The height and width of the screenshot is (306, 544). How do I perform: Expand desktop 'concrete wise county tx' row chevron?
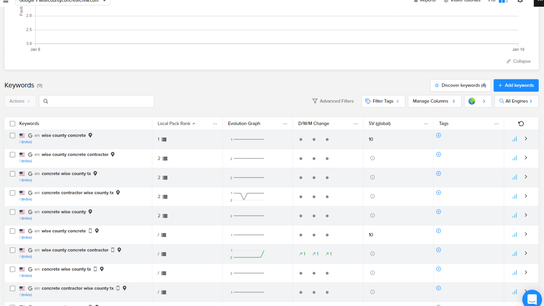point(526,177)
